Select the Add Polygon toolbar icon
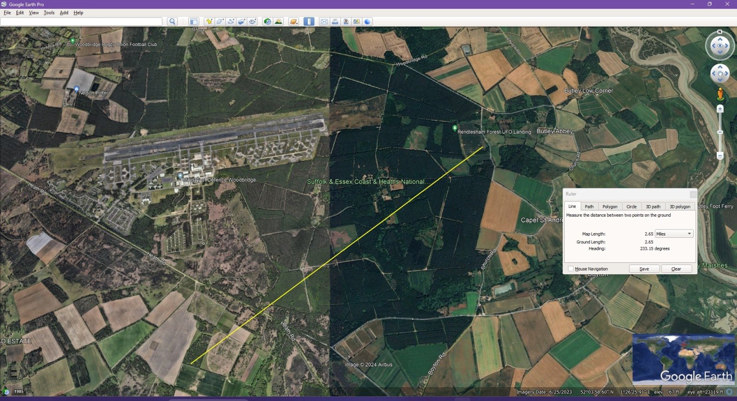 pyautogui.click(x=220, y=22)
